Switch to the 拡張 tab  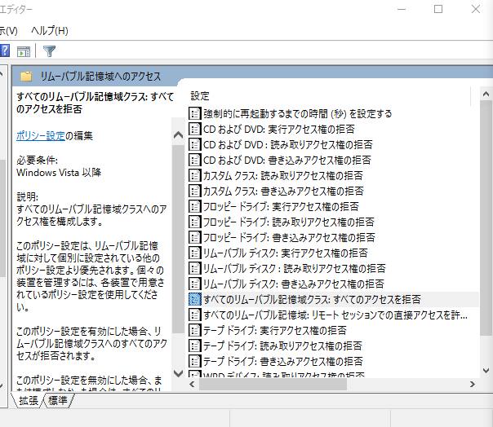click(x=29, y=400)
